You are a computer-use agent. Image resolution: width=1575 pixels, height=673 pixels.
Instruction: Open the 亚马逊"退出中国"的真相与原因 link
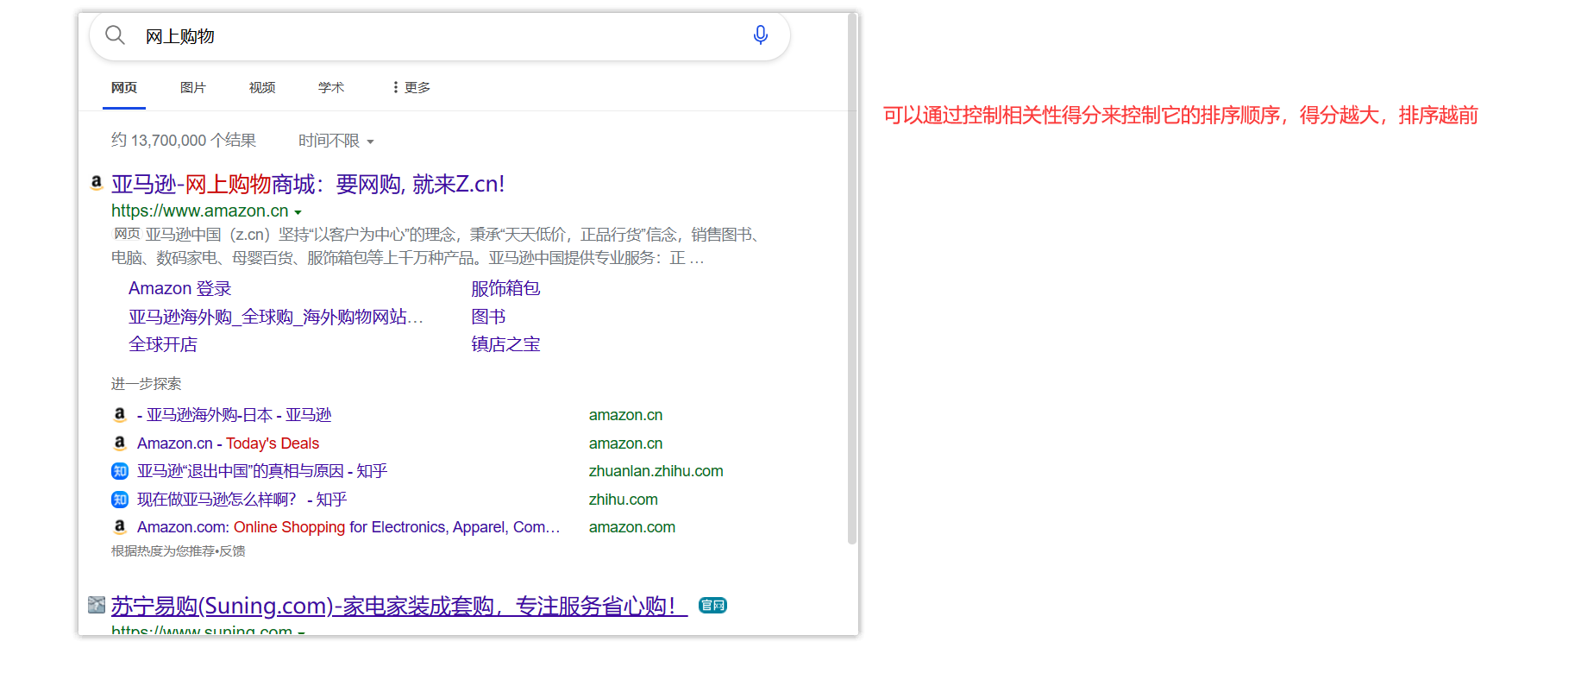(262, 471)
